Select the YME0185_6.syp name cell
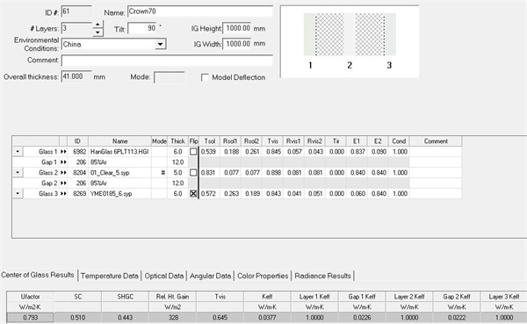The image size is (527, 324). click(x=119, y=193)
